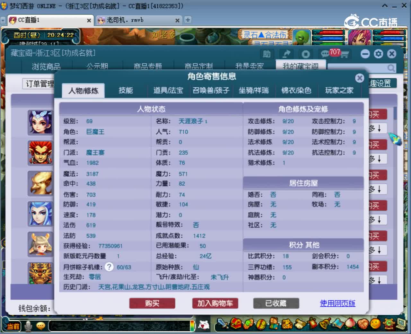Open the gear settings icon of treasure pavilion

[x=379, y=54]
